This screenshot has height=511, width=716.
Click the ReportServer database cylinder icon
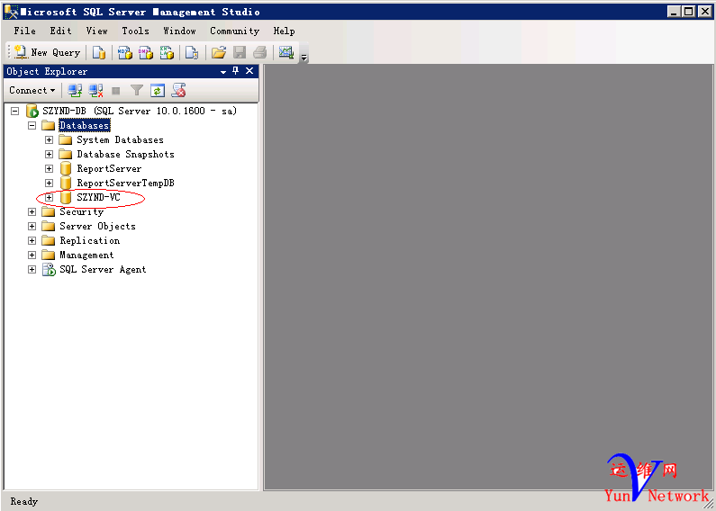(x=66, y=169)
